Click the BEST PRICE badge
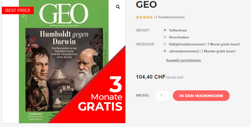This screenshot has height=127, width=251. pyautogui.click(x=18, y=10)
